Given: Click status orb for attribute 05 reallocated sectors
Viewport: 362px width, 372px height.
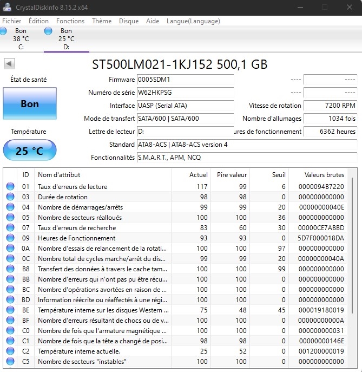Looking at the screenshot, I should (x=10, y=218).
